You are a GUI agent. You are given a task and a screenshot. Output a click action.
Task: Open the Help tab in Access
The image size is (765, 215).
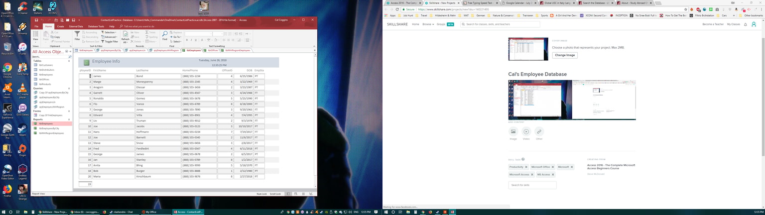(112, 26)
